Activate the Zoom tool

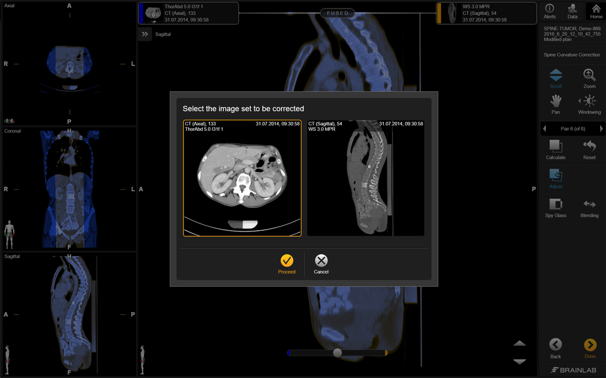[x=589, y=79]
